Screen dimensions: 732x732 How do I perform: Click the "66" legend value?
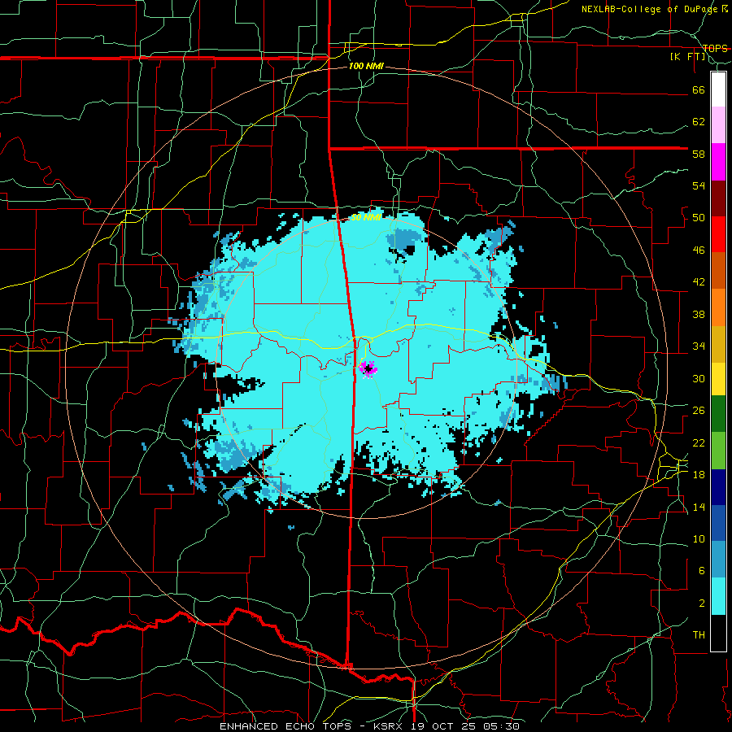coord(699,89)
